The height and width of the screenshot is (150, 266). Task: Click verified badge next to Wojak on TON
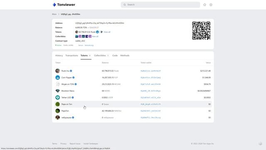76,84
